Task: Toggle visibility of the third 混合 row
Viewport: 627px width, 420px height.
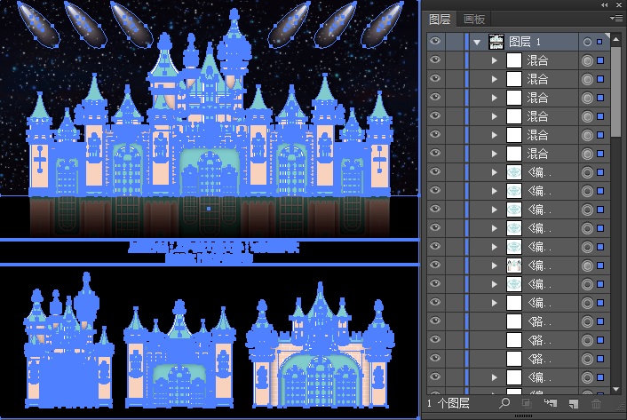Action: [x=435, y=97]
